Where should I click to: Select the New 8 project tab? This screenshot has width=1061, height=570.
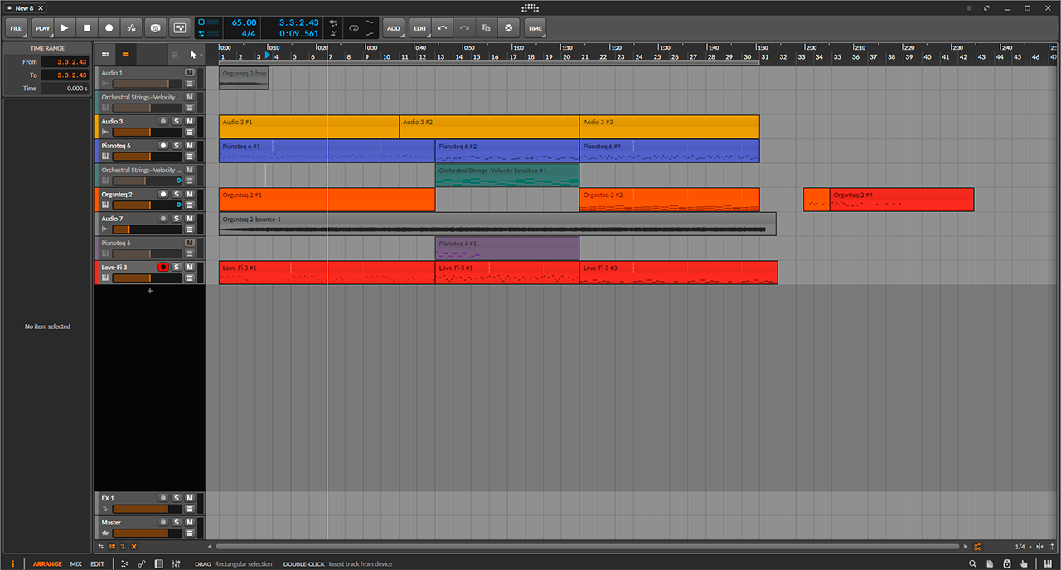click(x=25, y=7)
